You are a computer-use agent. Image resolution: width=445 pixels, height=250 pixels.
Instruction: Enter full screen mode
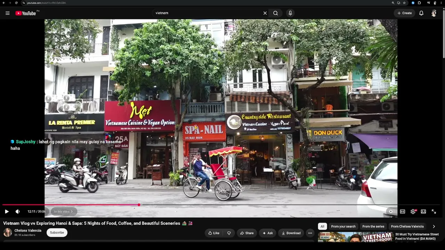[x=434, y=211]
